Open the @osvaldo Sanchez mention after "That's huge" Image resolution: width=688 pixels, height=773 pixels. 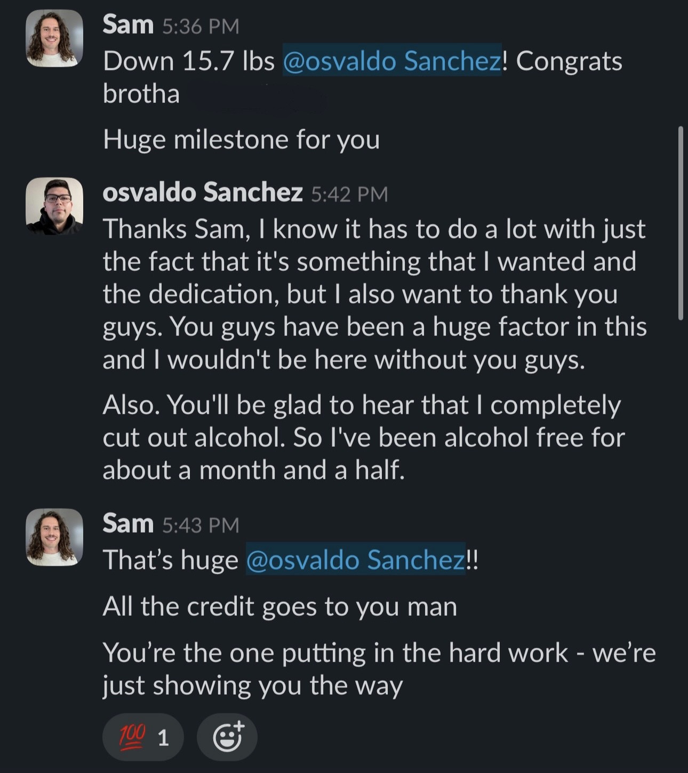[356, 560]
